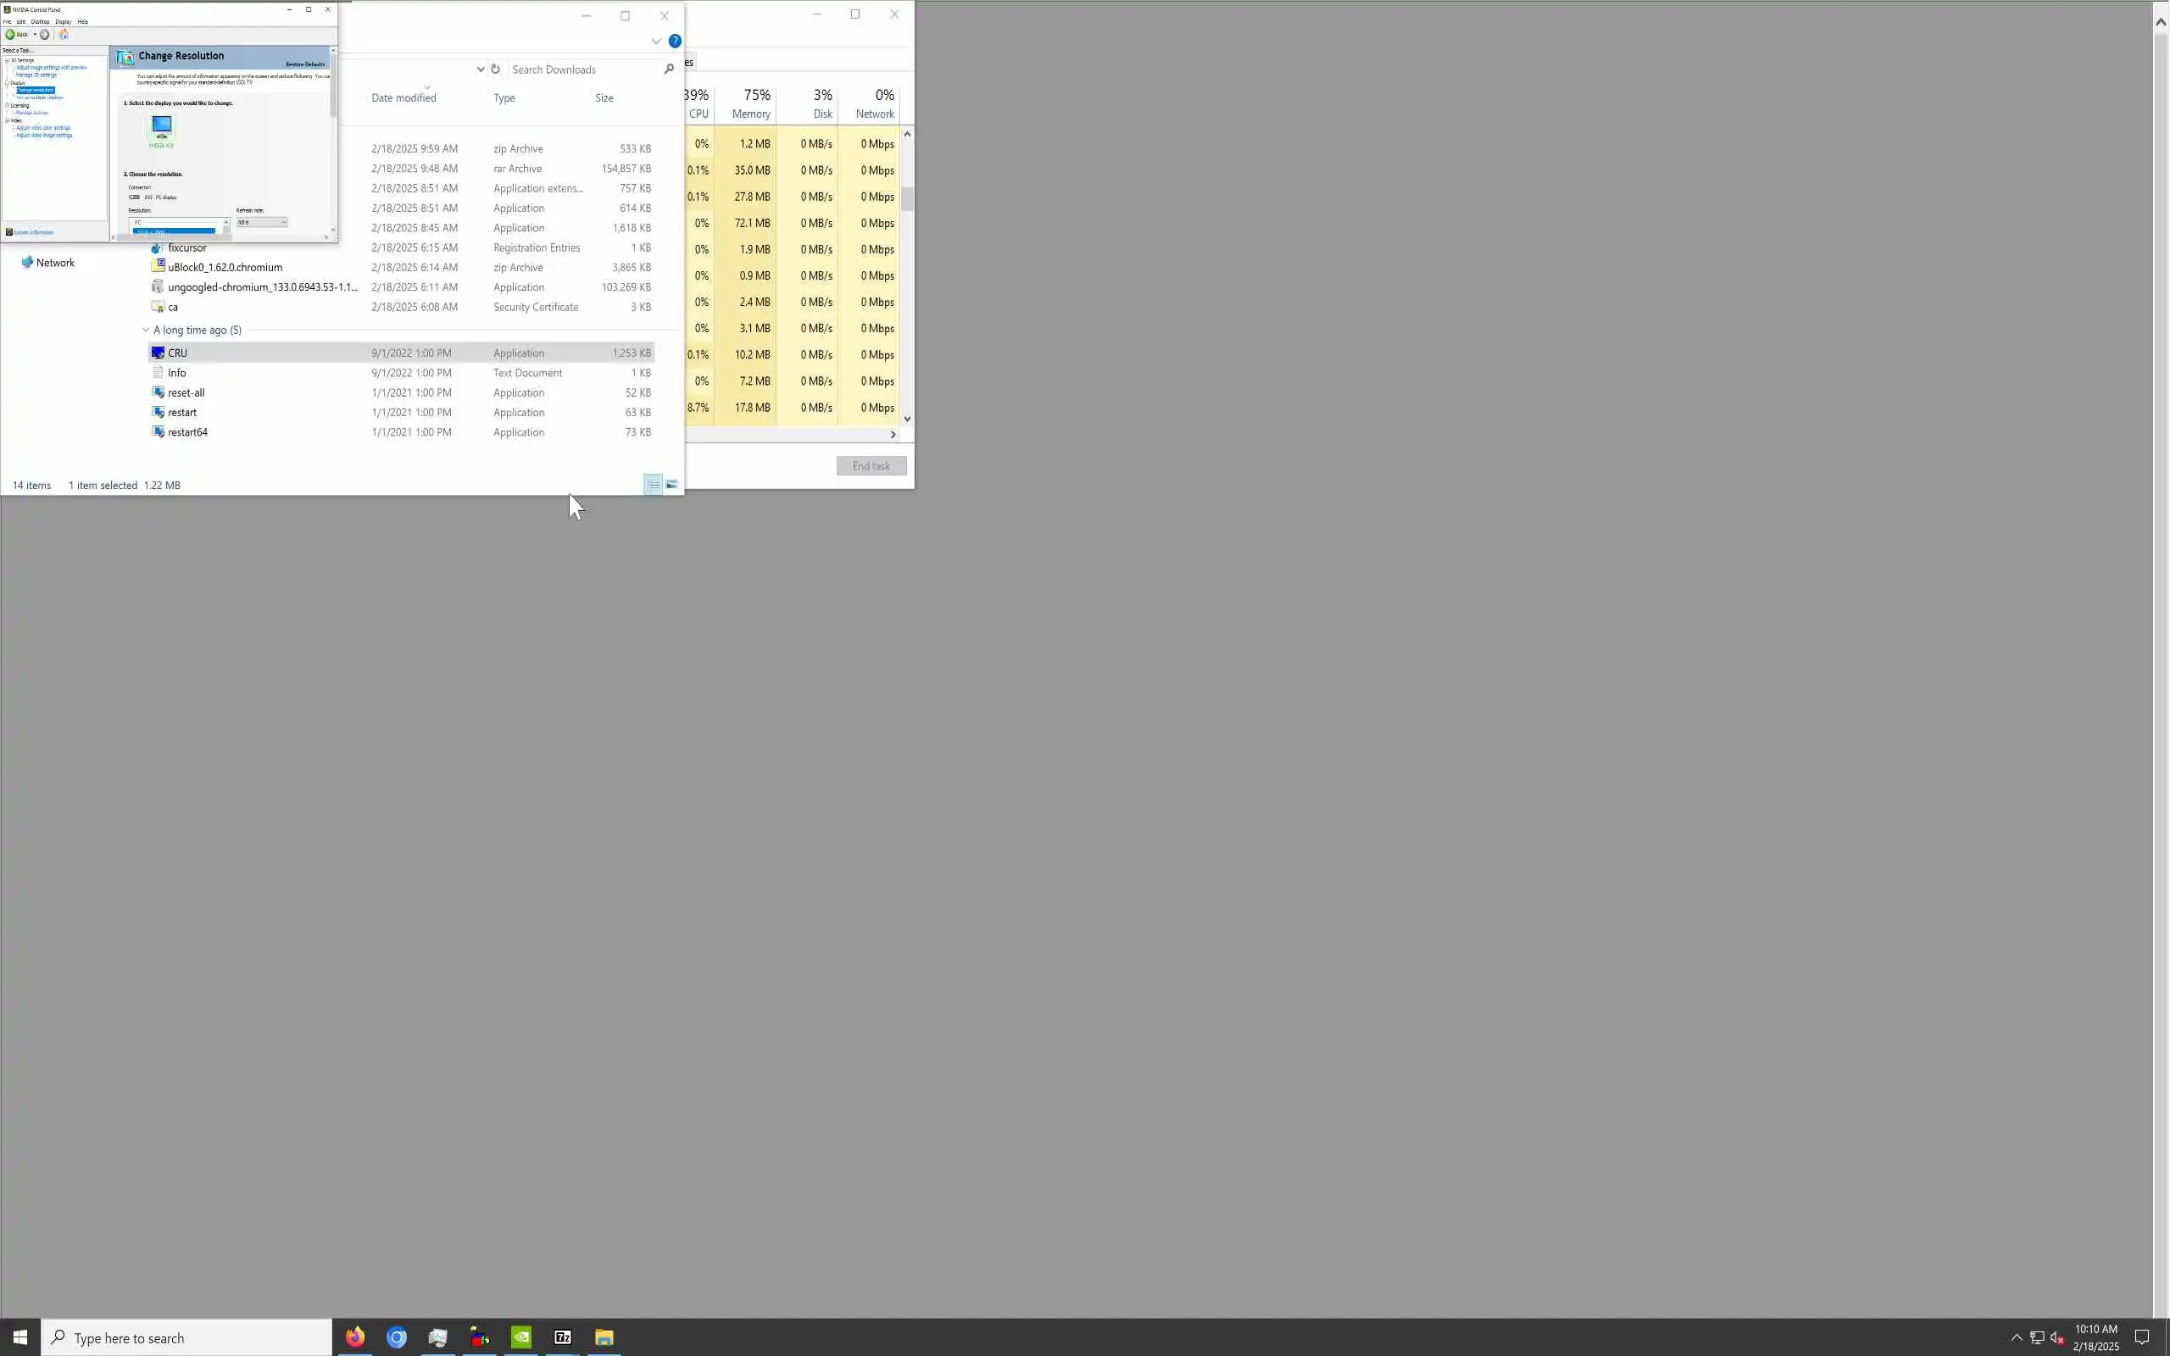2170x1356 pixels.
Task: Click the search magnifier in Downloads
Action: click(x=669, y=69)
